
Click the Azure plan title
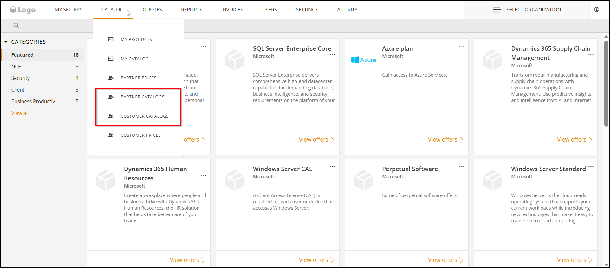click(397, 48)
